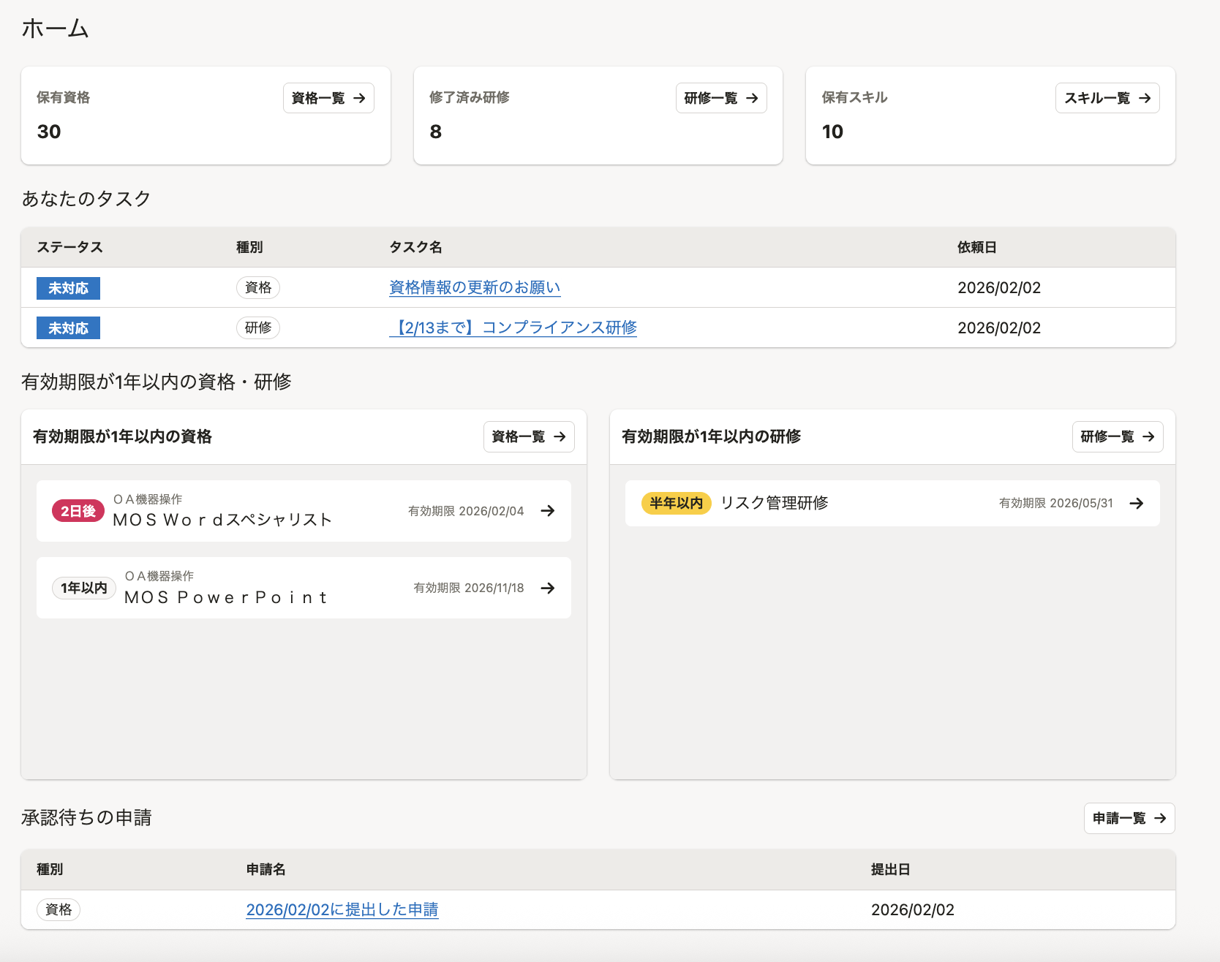The width and height of the screenshot is (1220, 962).
Task: Click 有効期限 2026/11/18 text
Action: (469, 588)
